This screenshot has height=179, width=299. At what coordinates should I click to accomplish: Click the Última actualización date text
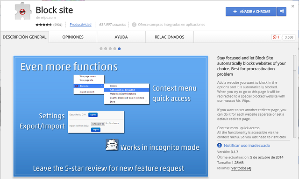(x=250, y=157)
